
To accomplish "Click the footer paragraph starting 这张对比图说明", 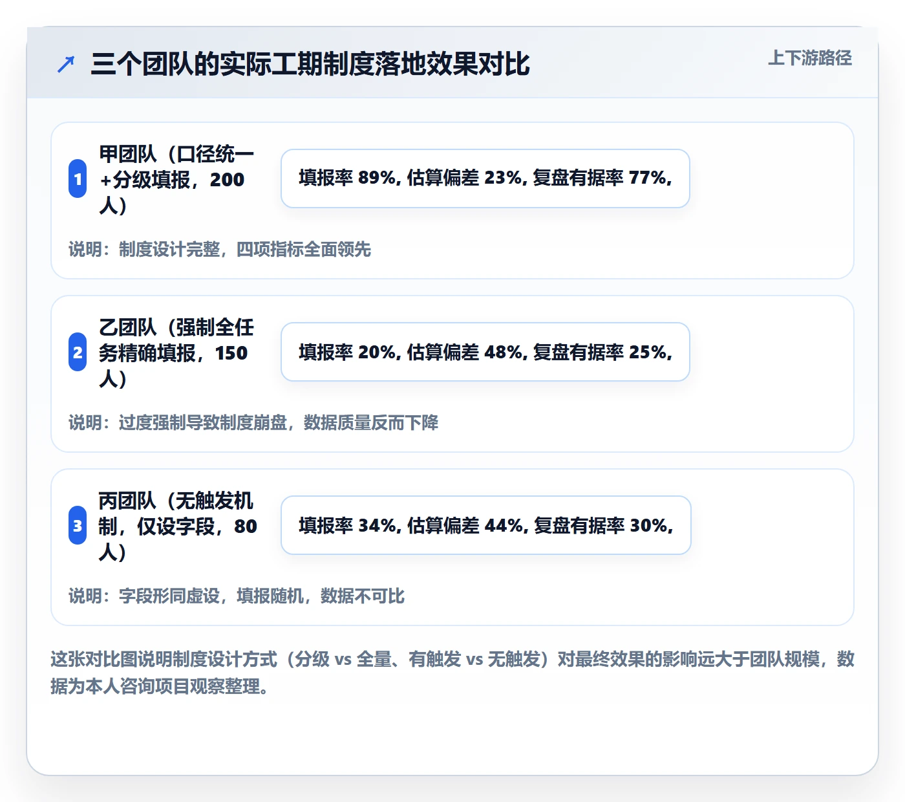I will [452, 673].
